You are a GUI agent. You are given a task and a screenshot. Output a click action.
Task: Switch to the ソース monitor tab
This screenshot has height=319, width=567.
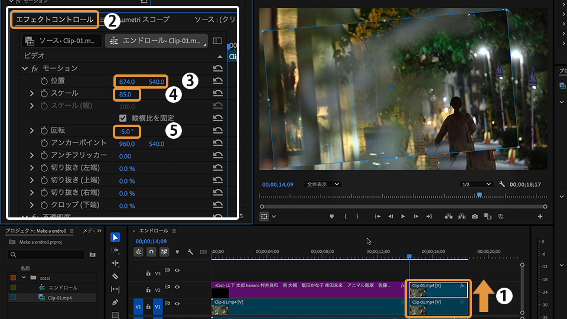(x=215, y=19)
